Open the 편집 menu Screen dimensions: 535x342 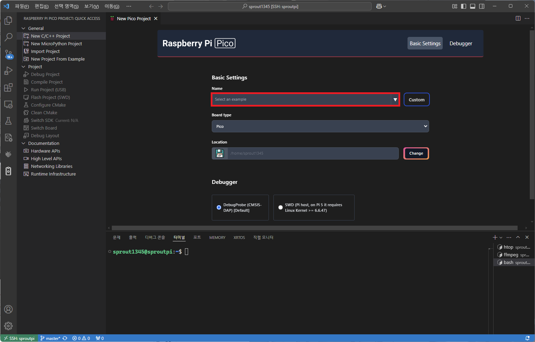[42, 6]
